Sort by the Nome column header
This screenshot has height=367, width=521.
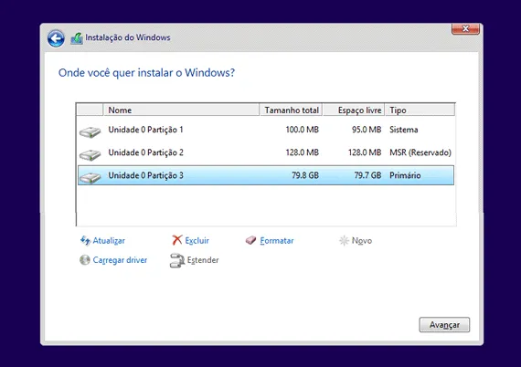point(181,110)
